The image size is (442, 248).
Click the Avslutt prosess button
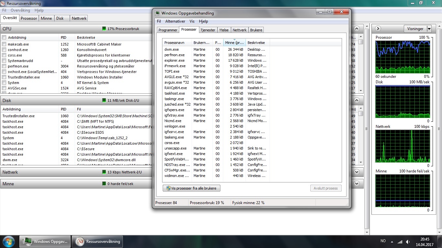click(326, 188)
